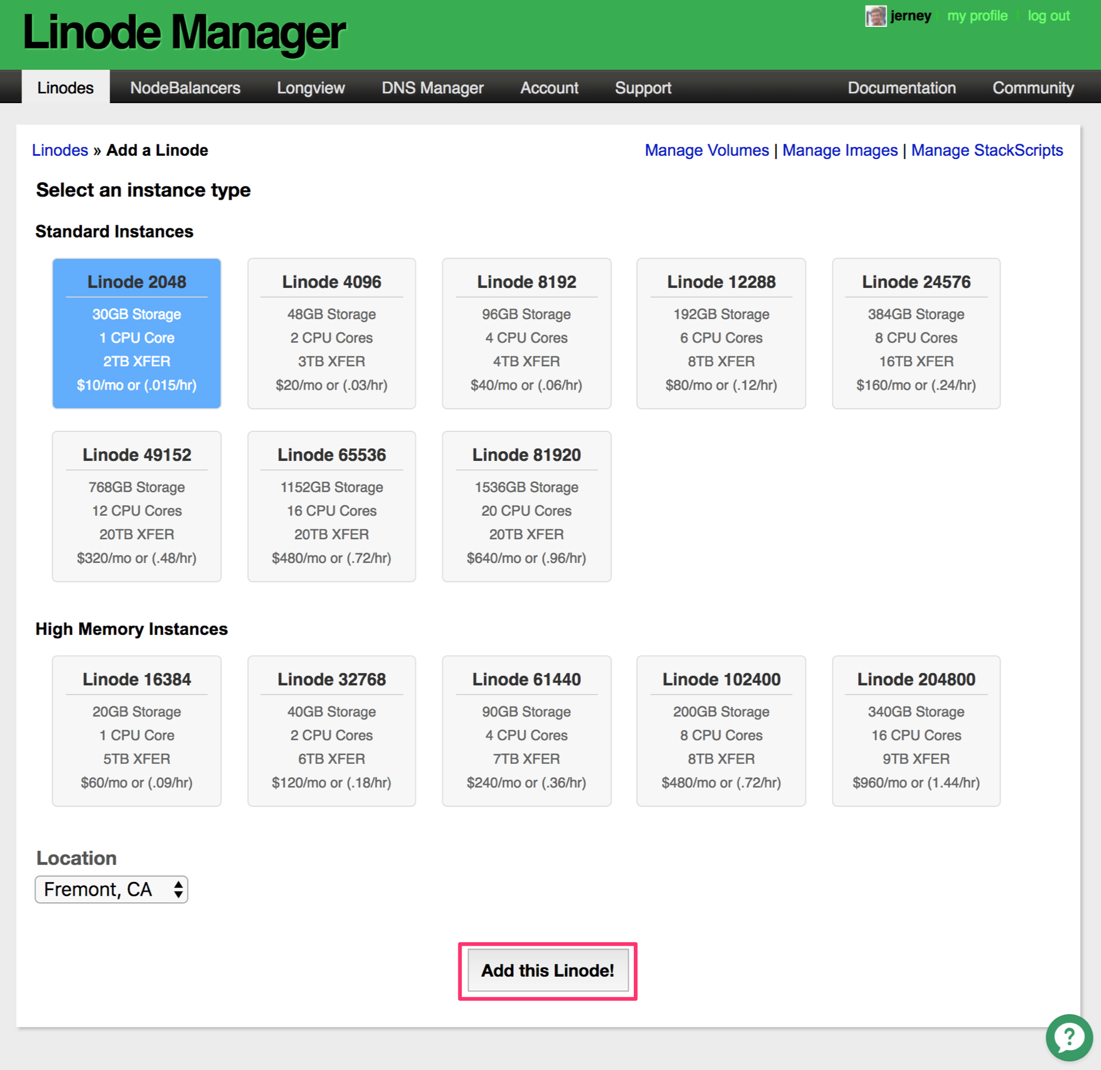Viewport: 1101px width, 1070px height.
Task: Click the jerney user avatar
Action: [876, 16]
